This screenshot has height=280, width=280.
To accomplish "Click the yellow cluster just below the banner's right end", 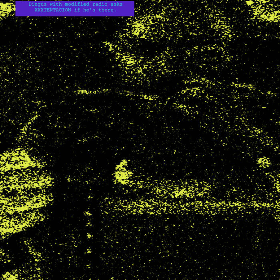I will [x=139, y=27].
